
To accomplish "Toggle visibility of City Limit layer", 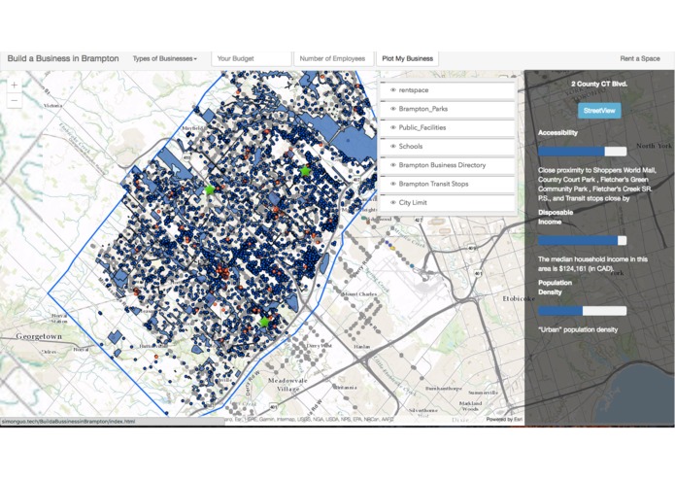I will pyautogui.click(x=393, y=203).
